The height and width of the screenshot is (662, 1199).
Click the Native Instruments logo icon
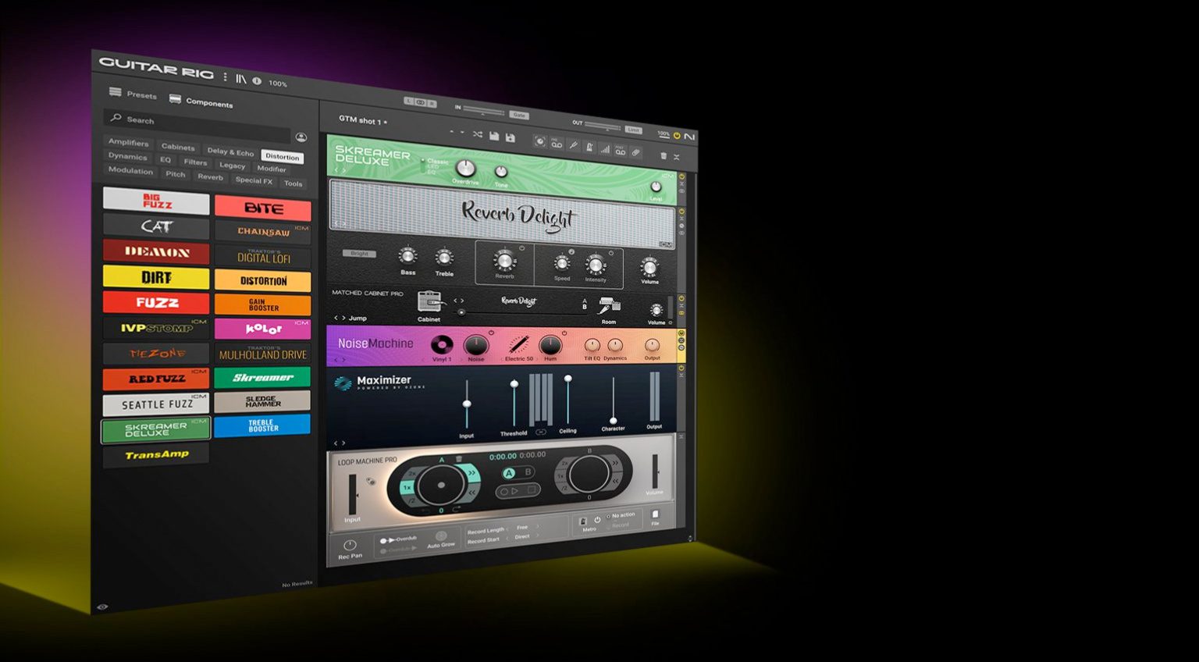coord(690,135)
